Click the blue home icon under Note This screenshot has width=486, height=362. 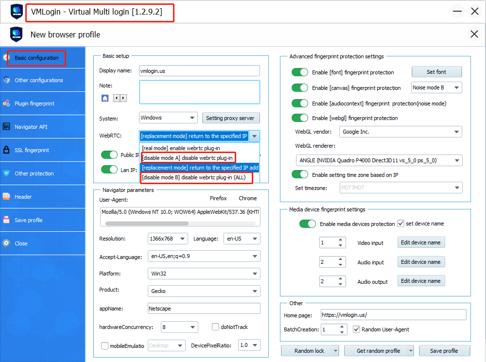click(x=105, y=98)
